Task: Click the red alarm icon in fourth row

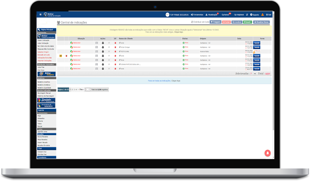Action: pyautogui.click(x=67, y=56)
